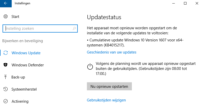Open the Activering page
This screenshot has width=202, height=109.
pyautogui.click(x=20, y=101)
